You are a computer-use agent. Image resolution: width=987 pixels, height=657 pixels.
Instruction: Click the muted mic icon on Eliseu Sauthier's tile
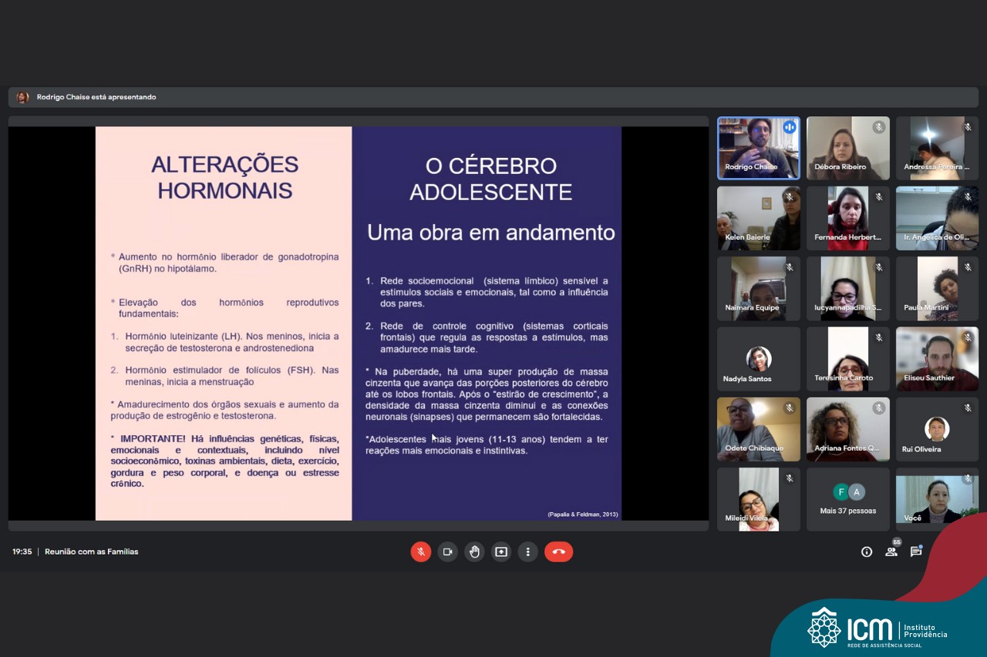pyautogui.click(x=968, y=337)
